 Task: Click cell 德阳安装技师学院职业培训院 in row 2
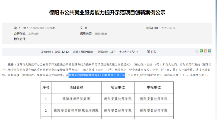tap(76, 111)
